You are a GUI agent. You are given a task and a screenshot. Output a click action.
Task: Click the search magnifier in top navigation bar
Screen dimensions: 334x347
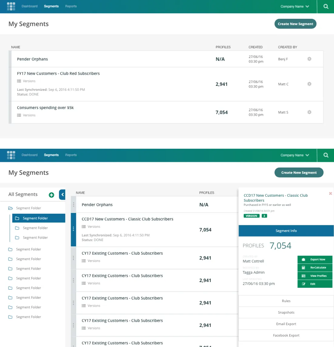326,6
